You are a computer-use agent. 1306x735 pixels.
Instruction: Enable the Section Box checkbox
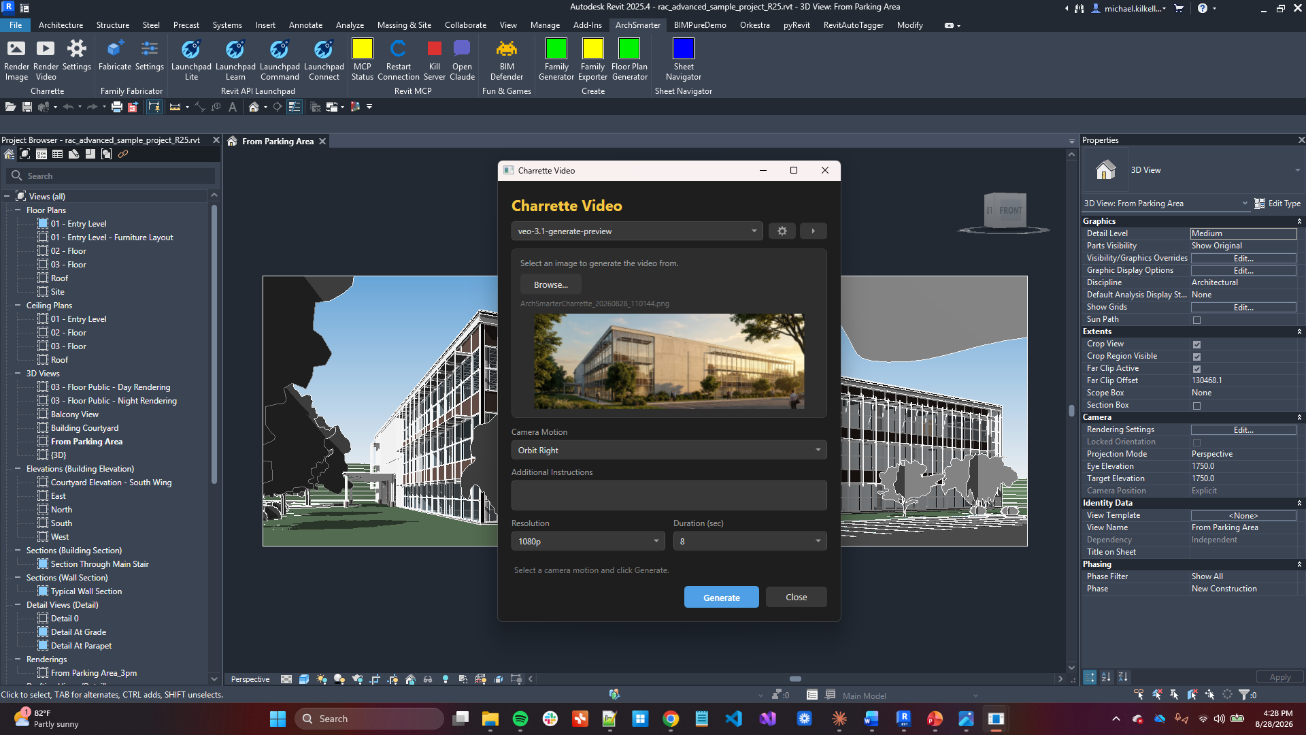(x=1196, y=406)
